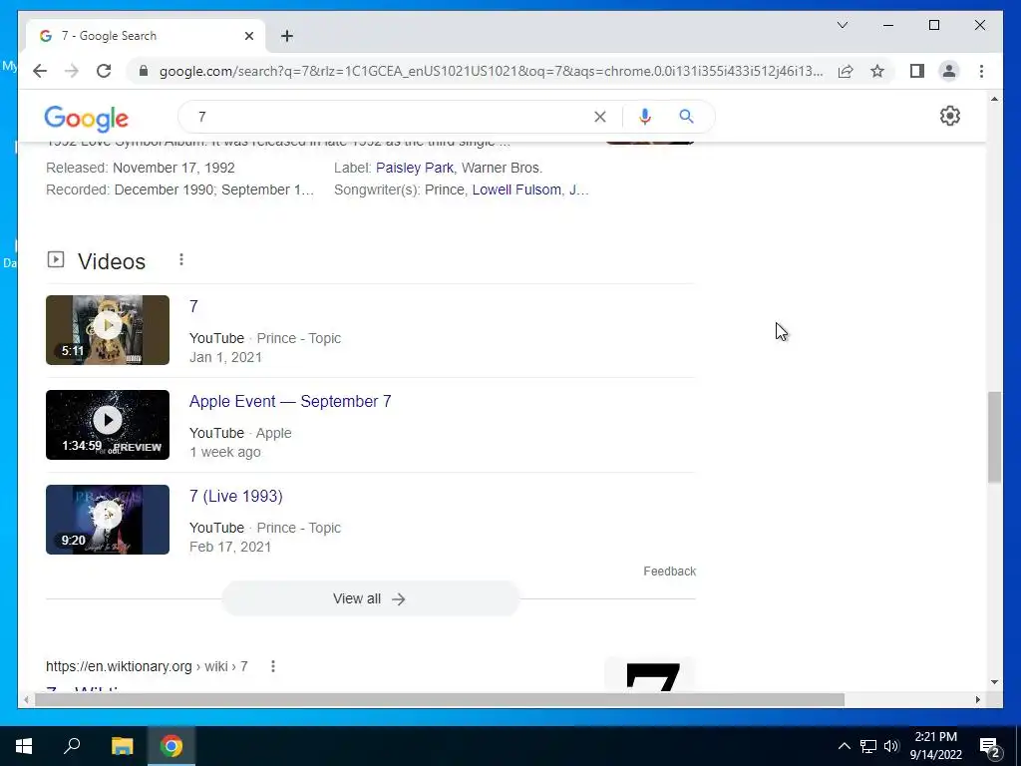The image size is (1021, 766).
Task: Click the en.wiktionary.org result URL
Action: tap(147, 666)
